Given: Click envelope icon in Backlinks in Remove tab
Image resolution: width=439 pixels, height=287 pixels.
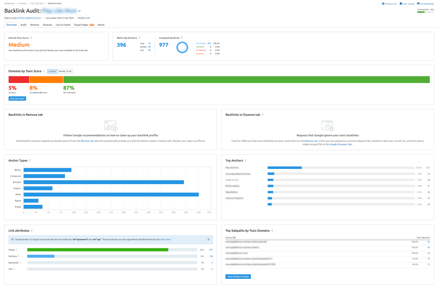Looking at the screenshot, I should point(110,126).
